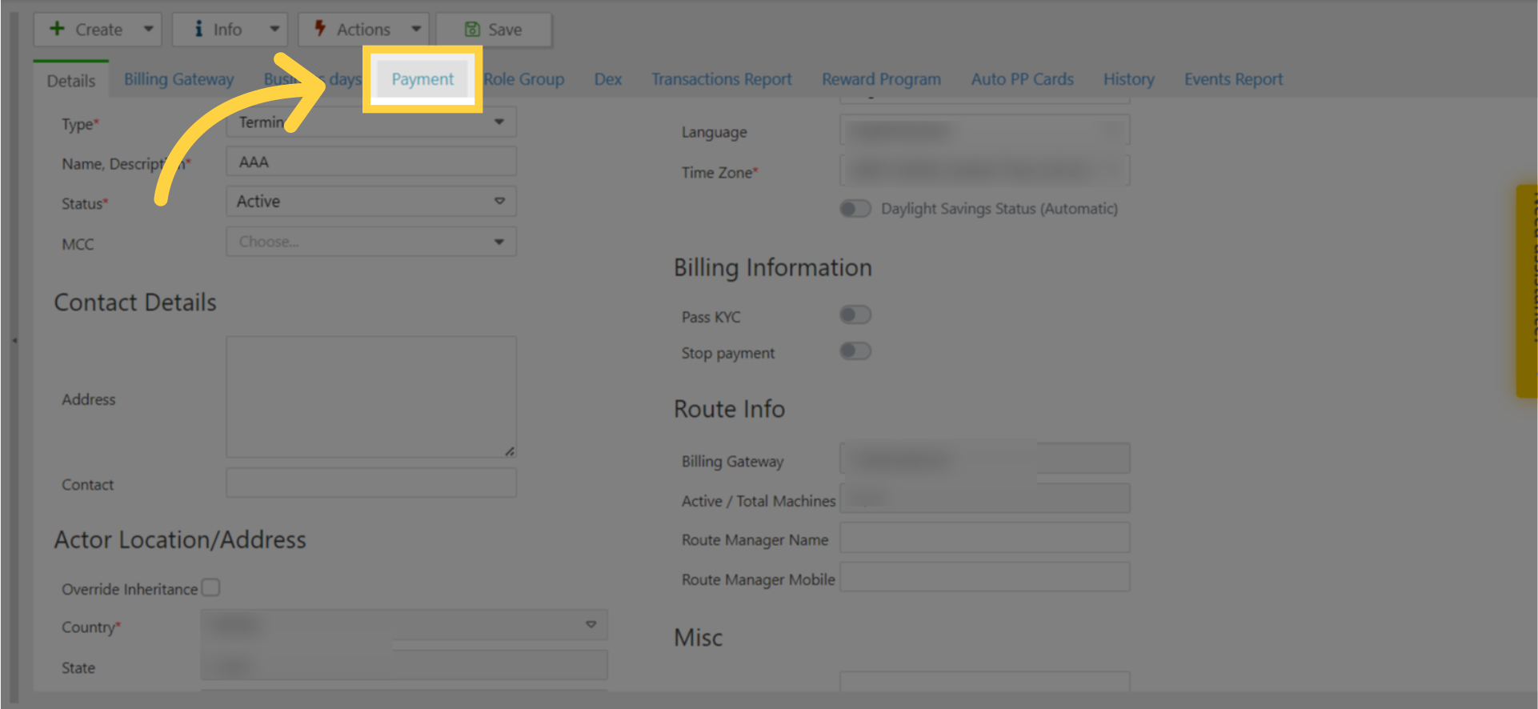Open the Billing Gateway tab

[178, 79]
